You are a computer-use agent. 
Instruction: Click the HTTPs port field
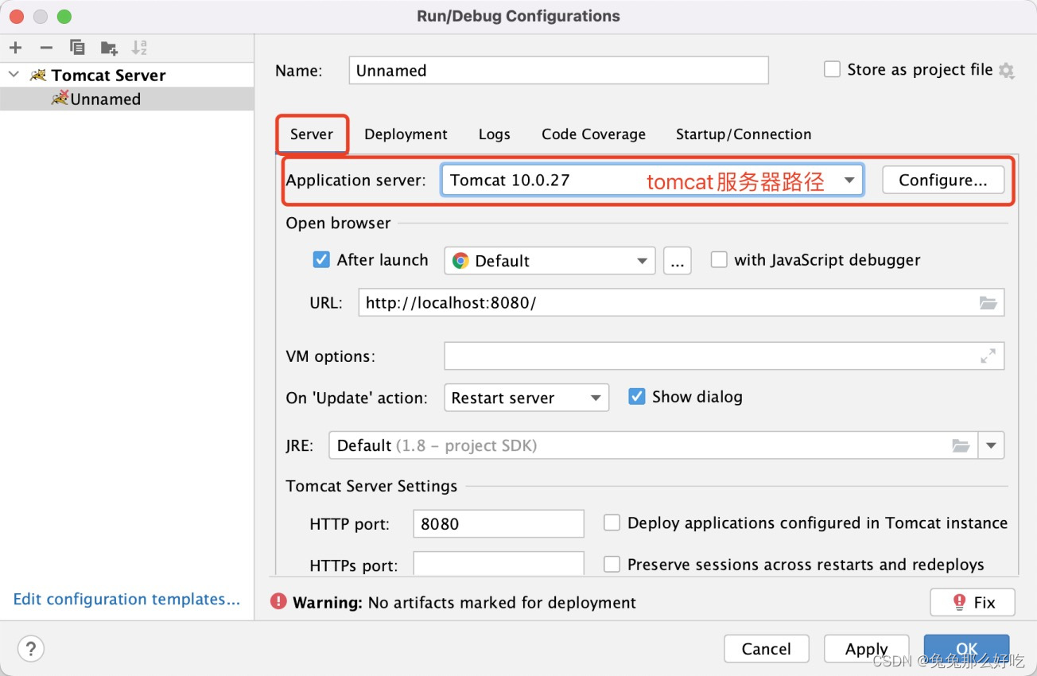point(499,565)
